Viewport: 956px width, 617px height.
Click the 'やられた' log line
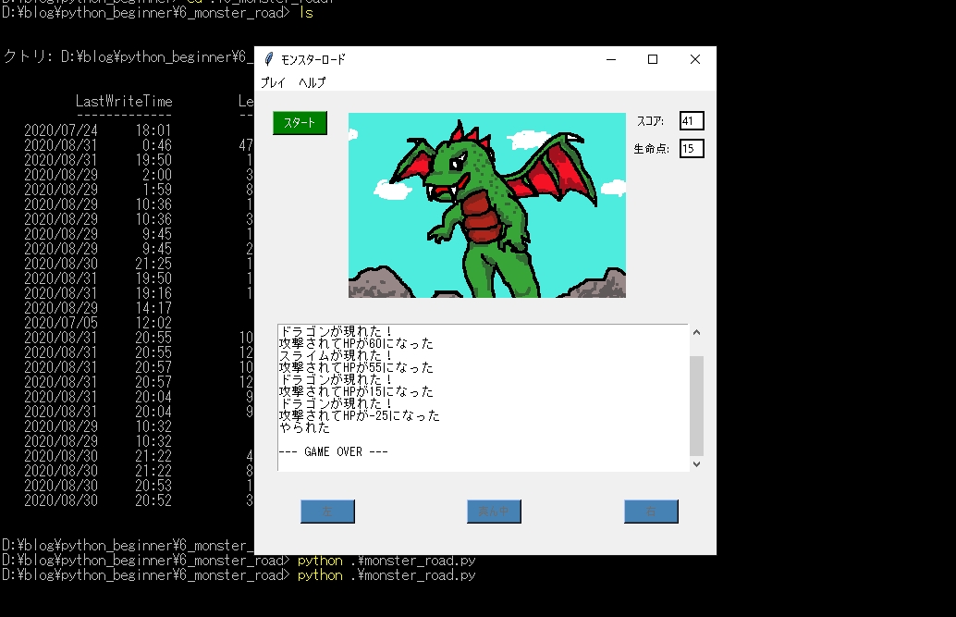(x=304, y=427)
